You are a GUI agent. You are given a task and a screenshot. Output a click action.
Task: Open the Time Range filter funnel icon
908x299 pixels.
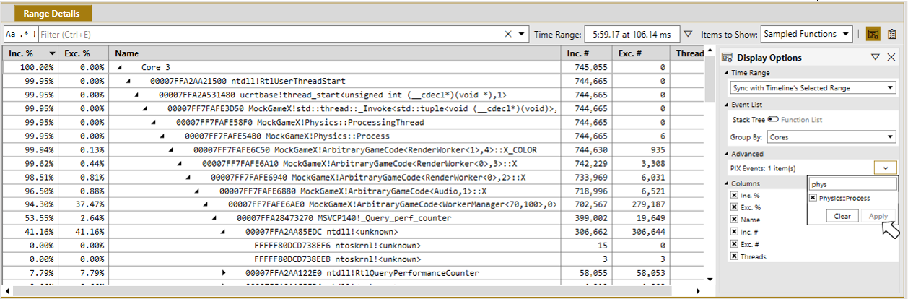coord(688,34)
